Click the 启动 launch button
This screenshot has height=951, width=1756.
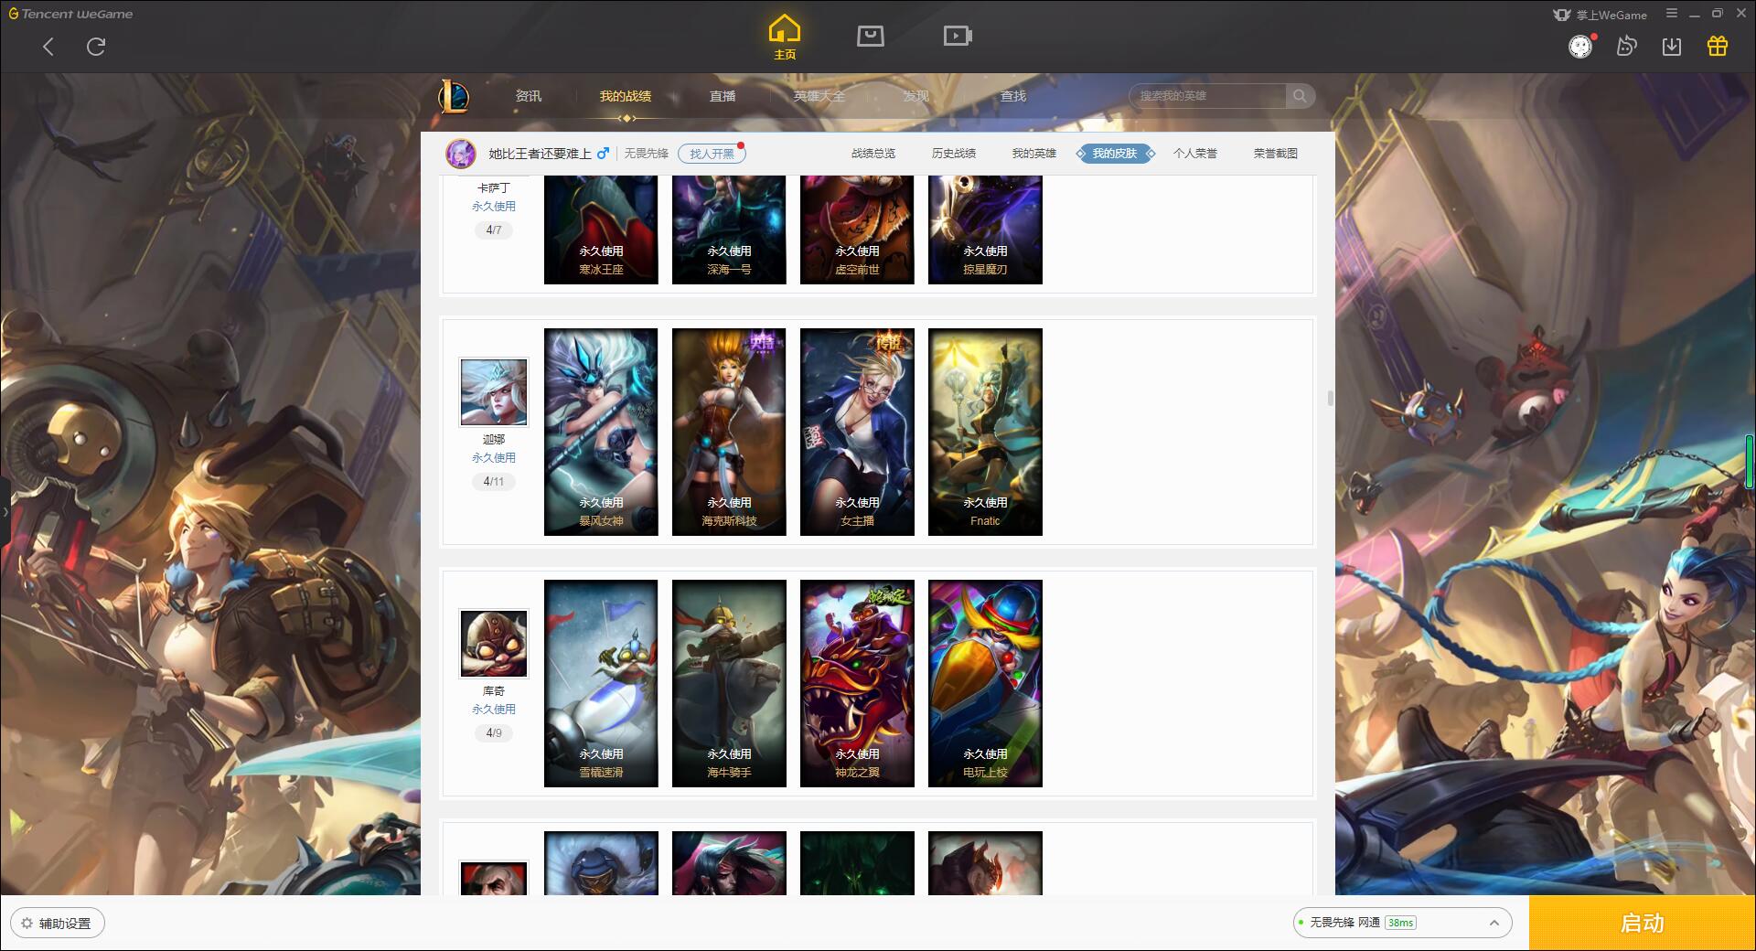1643,923
